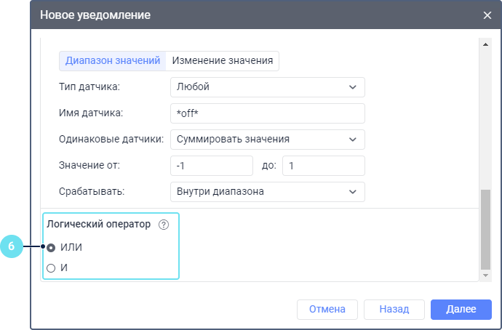The width and height of the screenshot is (502, 330).
Task: Click the Значение от input field
Action: click(x=210, y=166)
